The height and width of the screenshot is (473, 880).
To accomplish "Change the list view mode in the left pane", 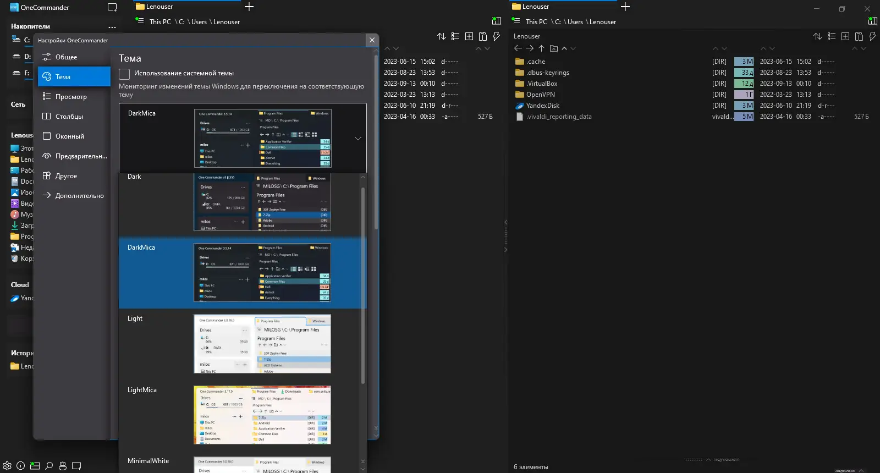I will (455, 36).
